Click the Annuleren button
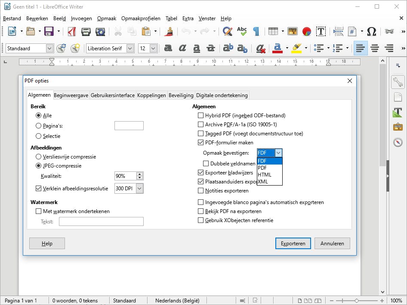Screen dimensions: 407x305 [332, 243]
